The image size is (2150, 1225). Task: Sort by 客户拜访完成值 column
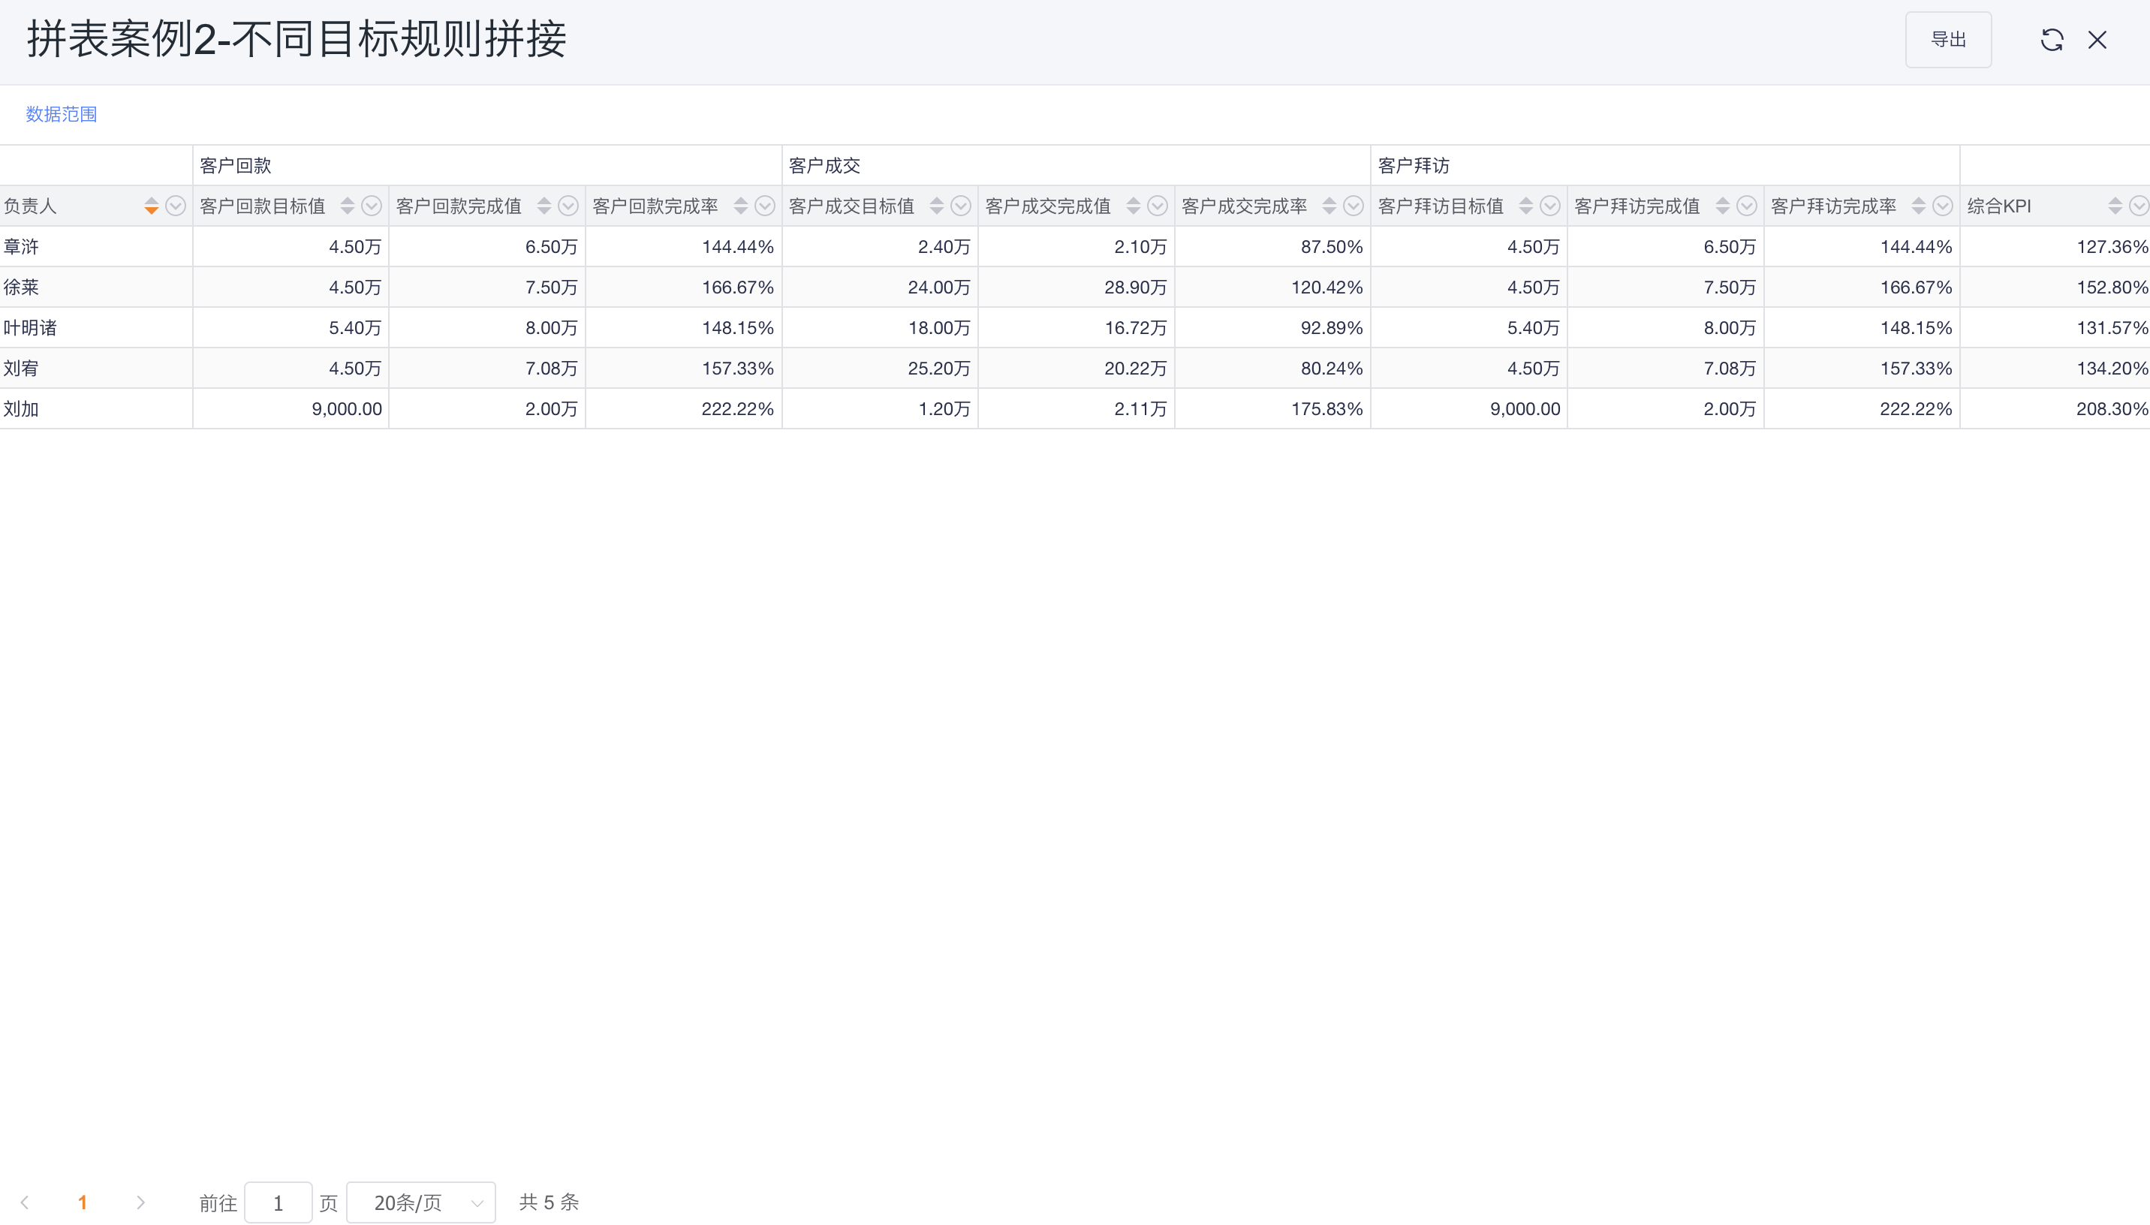point(1724,205)
